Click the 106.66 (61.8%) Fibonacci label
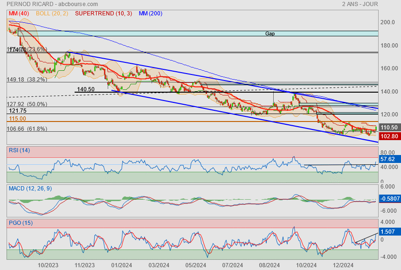Viewport: 401px width, 270px height. pyautogui.click(x=27, y=129)
